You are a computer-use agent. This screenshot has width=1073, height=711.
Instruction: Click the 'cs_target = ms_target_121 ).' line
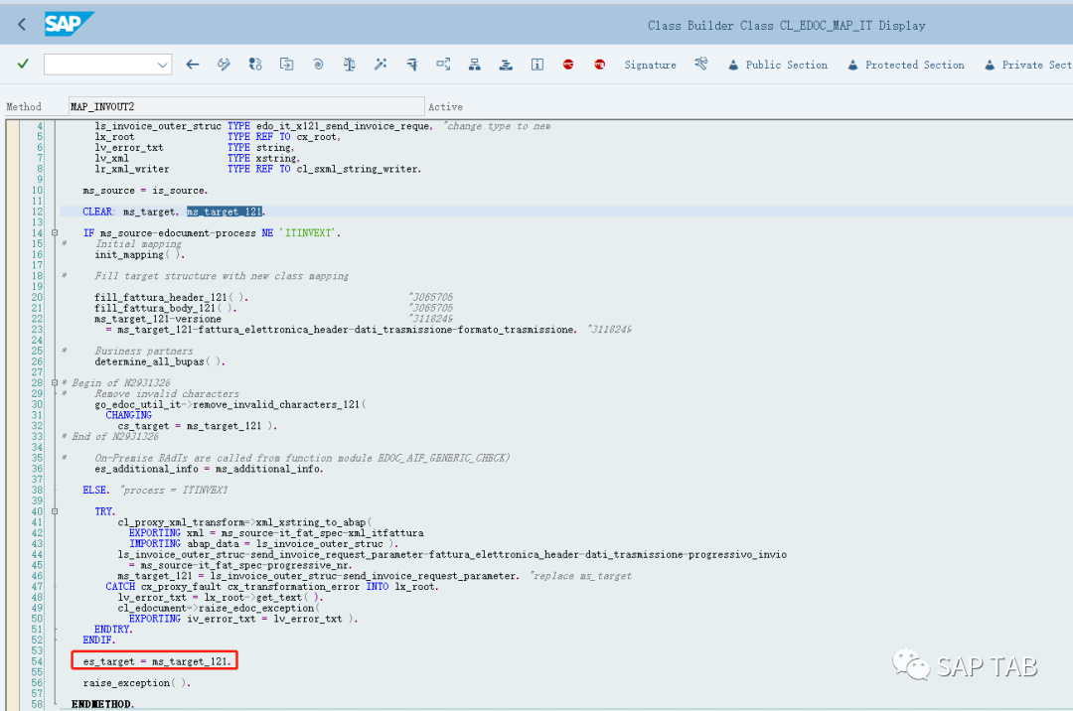pyautogui.click(x=197, y=425)
